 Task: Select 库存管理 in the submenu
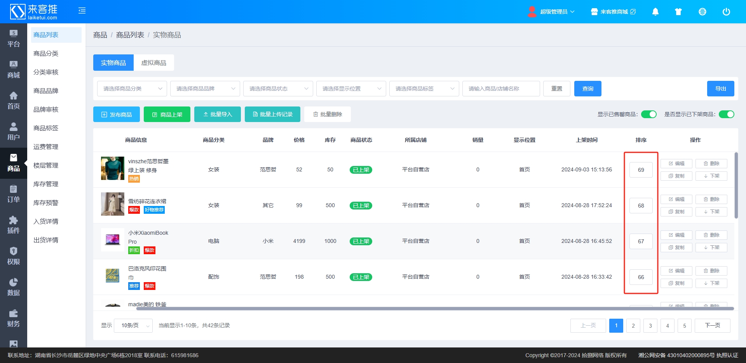pyautogui.click(x=46, y=184)
